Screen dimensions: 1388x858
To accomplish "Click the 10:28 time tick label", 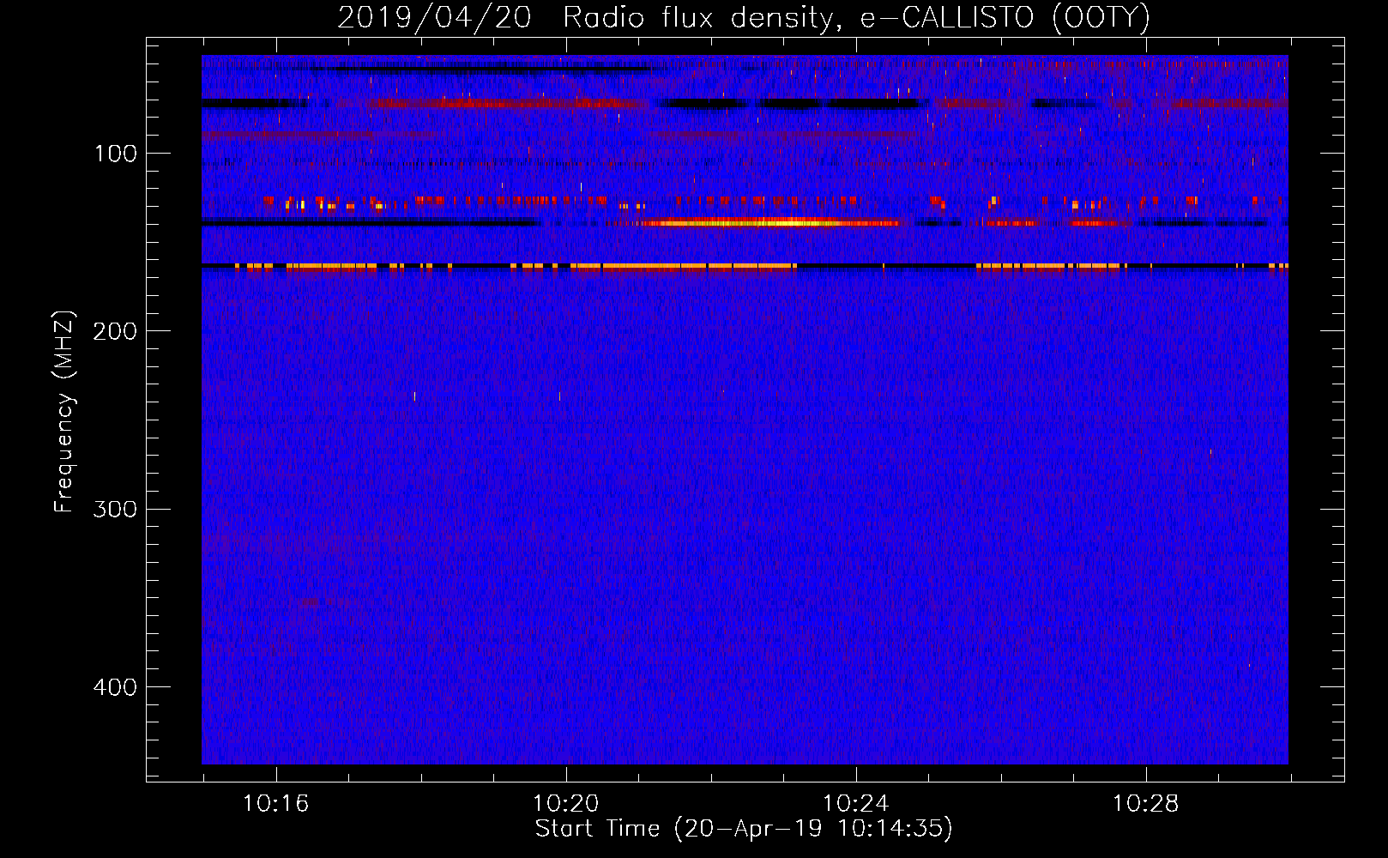I will [x=1145, y=804].
